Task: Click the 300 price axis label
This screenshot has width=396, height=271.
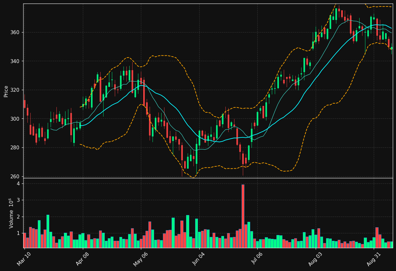Action: click(x=15, y=119)
